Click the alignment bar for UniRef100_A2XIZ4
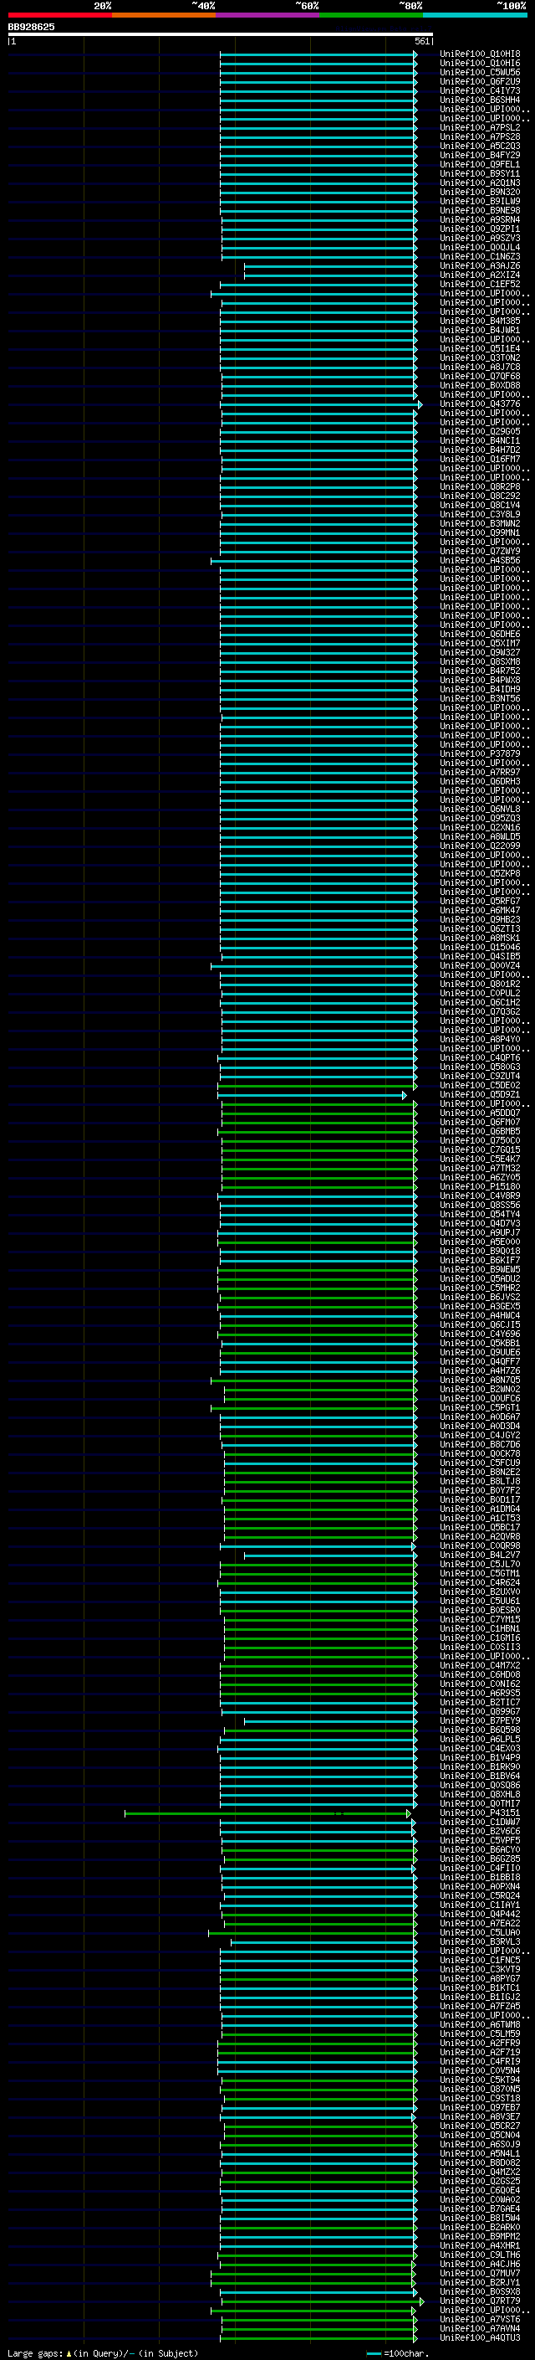This screenshot has height=2360, width=535. click(x=331, y=275)
